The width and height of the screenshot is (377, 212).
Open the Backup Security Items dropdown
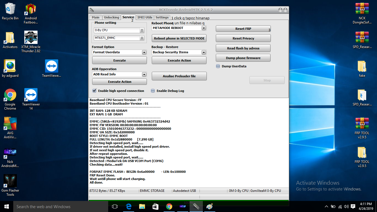[x=204, y=52]
